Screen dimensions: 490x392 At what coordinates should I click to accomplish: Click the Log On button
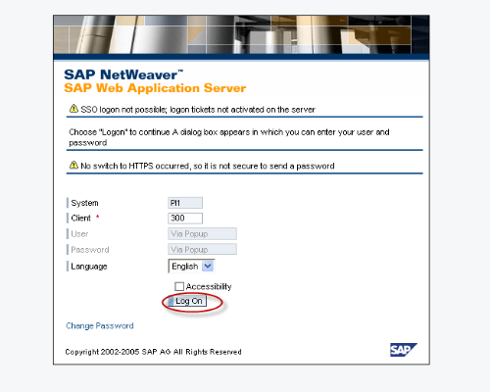click(x=187, y=301)
